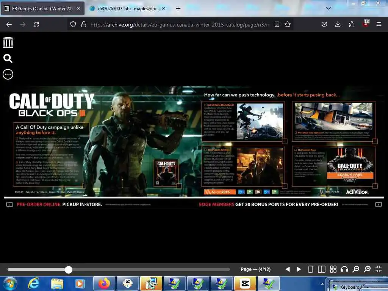Zoom in on the catalog page
This screenshot has height=291, width=388.
coord(367,269)
